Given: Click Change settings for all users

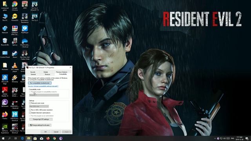Looking at the screenshot, I should pos(40,125).
